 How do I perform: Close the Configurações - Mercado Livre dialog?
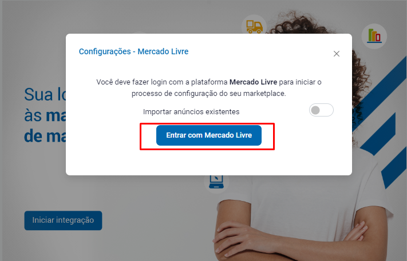click(x=337, y=54)
